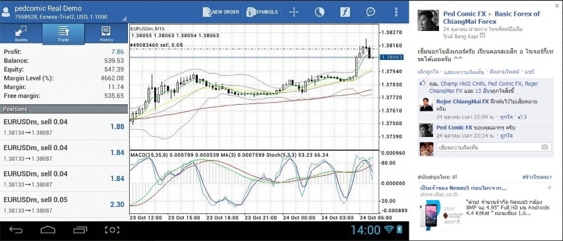
Task: Open the indicators function icon
Action: (x=345, y=12)
